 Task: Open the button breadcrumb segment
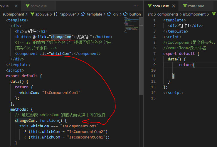point(135,14)
